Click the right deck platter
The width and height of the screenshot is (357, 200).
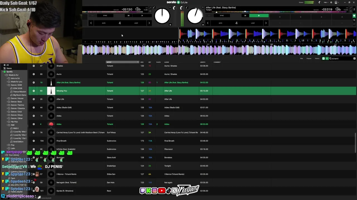(x=195, y=16)
